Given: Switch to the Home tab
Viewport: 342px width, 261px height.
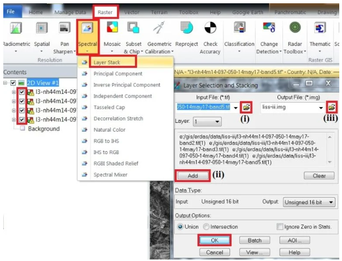Looking at the screenshot, I should click(36, 12).
